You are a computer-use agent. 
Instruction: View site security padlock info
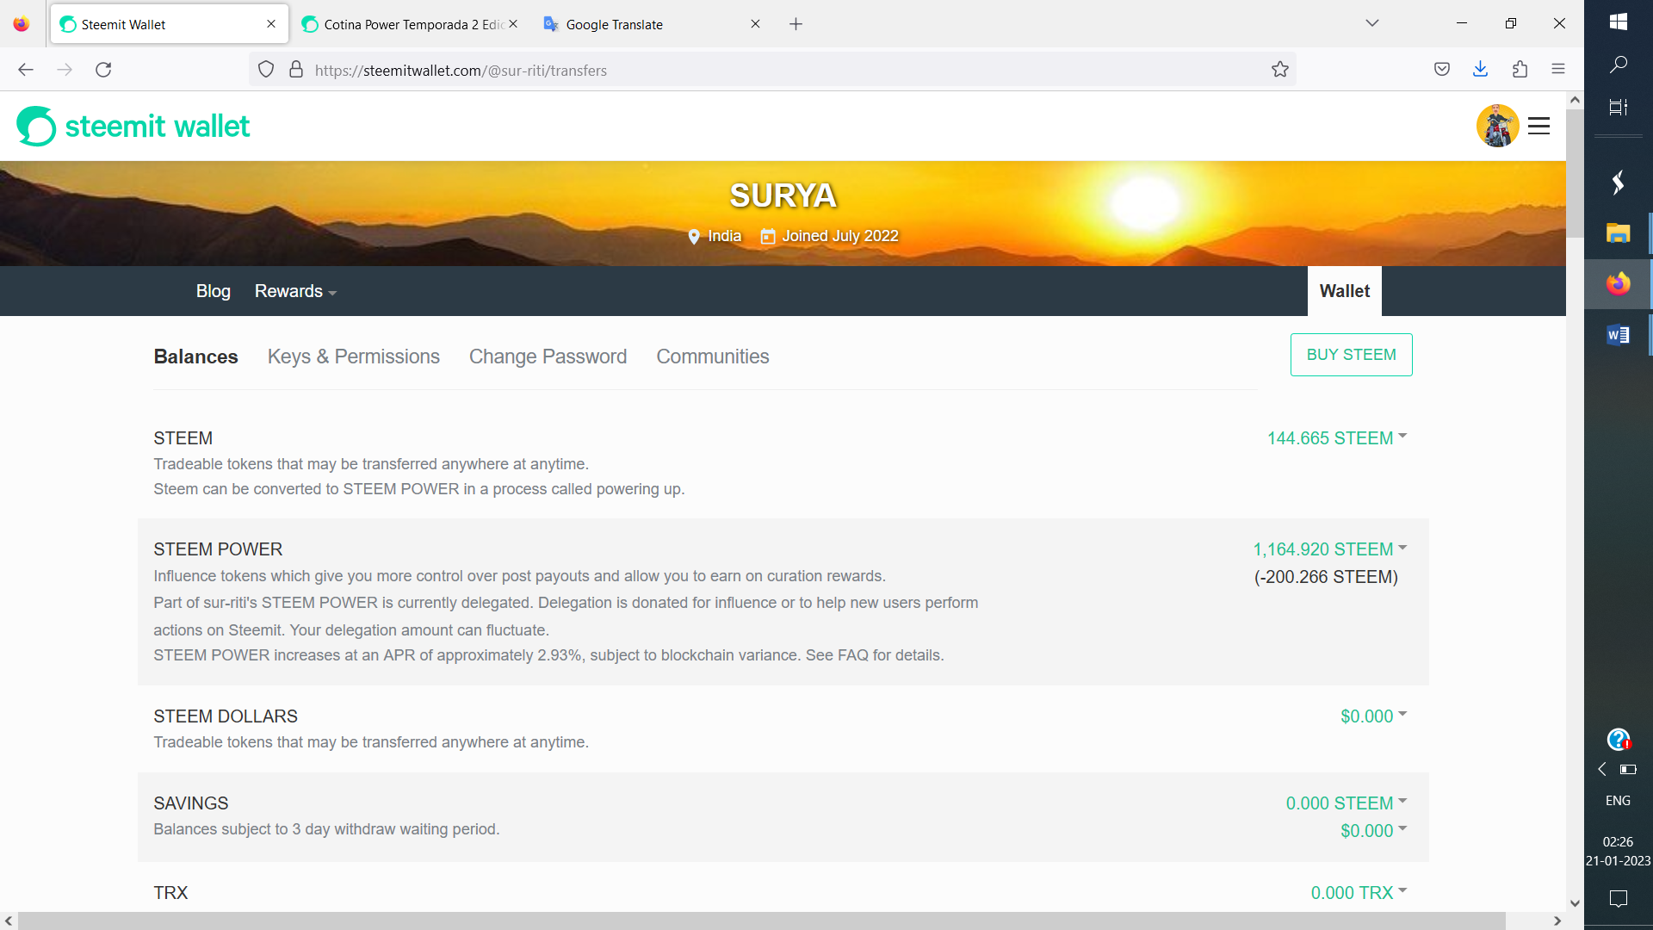(x=296, y=70)
